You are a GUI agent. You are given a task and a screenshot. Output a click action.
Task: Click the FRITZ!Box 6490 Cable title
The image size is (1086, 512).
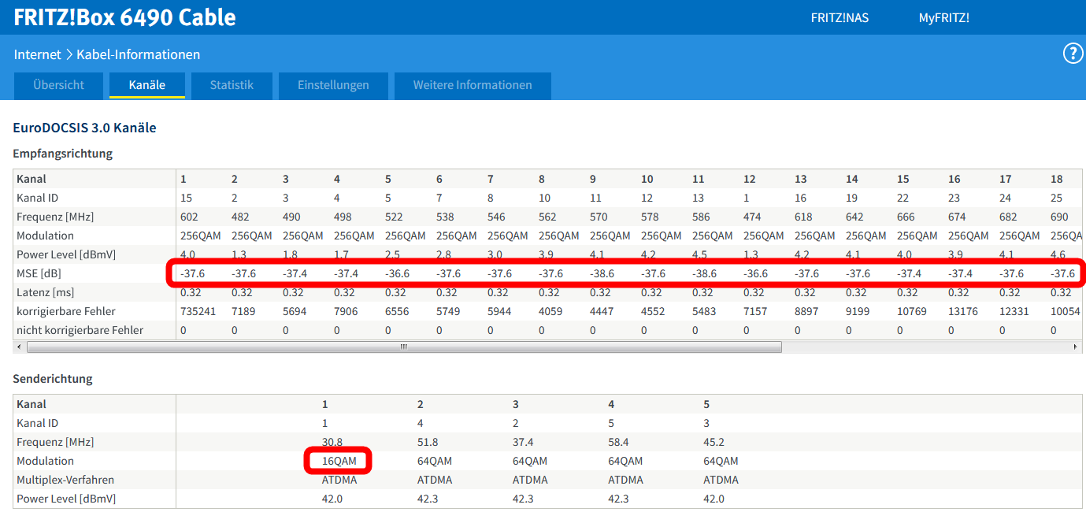124,17
